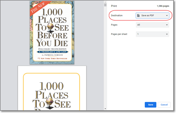Click the Destination field label

tap(117, 16)
